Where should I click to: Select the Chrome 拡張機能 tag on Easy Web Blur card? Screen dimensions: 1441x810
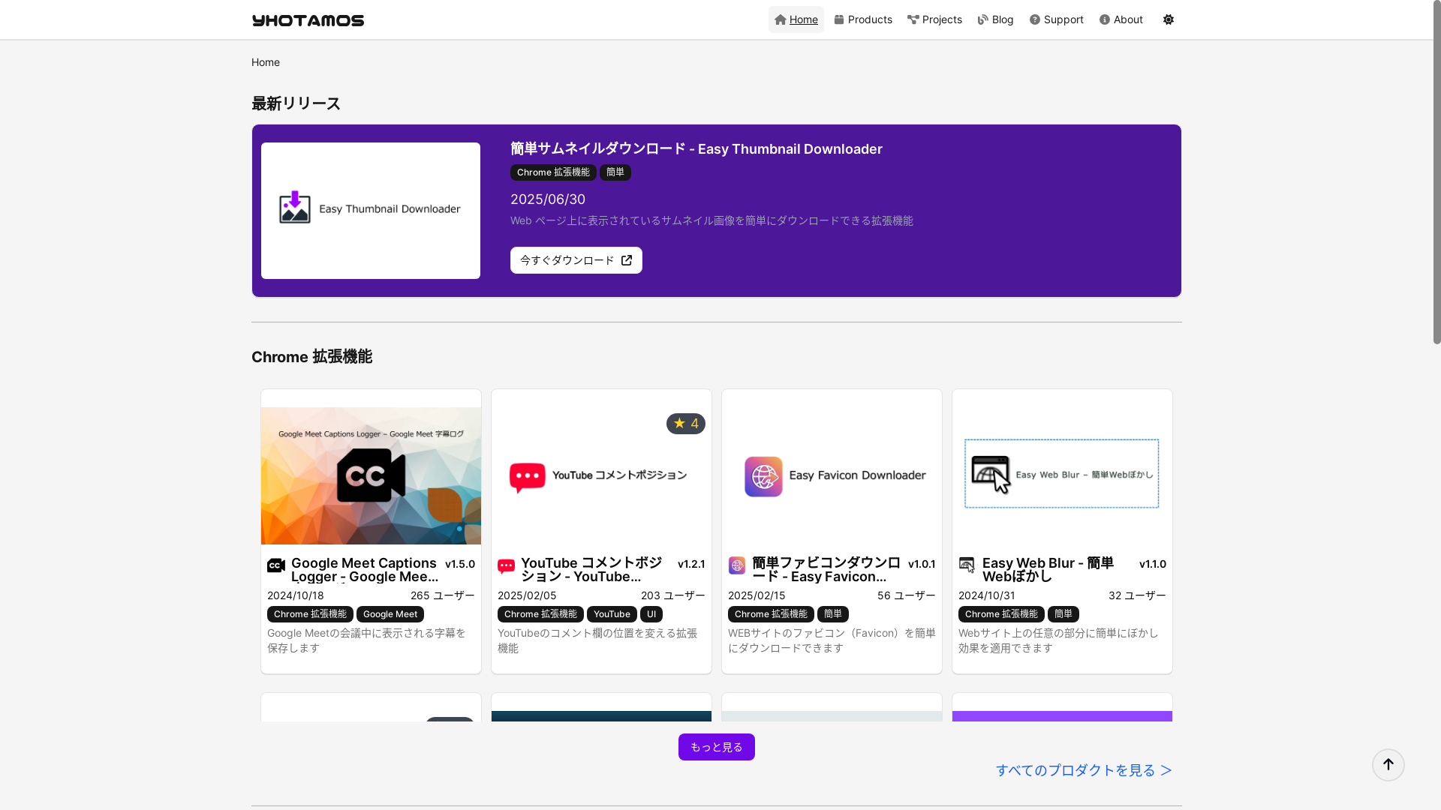tap(1001, 614)
